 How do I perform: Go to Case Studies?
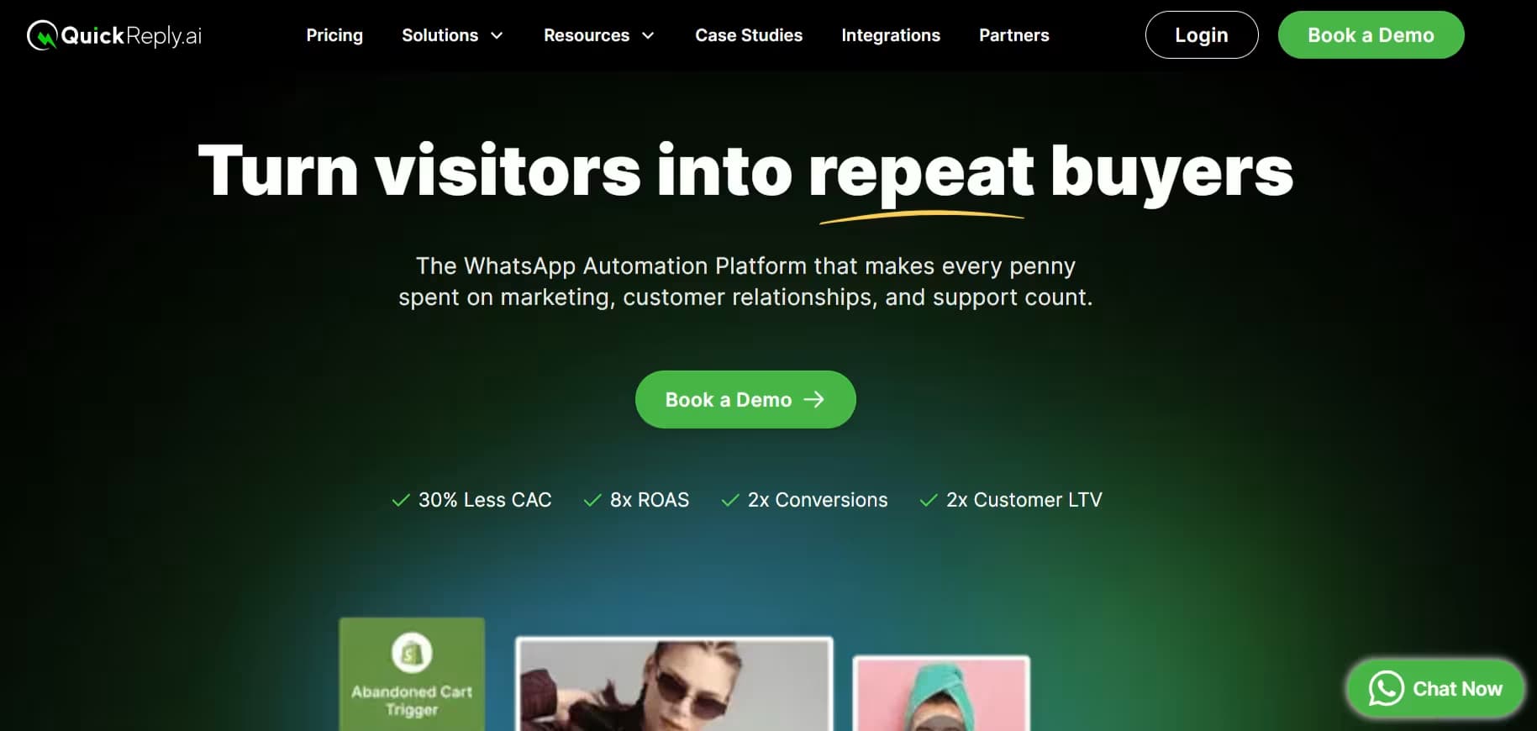749,35
